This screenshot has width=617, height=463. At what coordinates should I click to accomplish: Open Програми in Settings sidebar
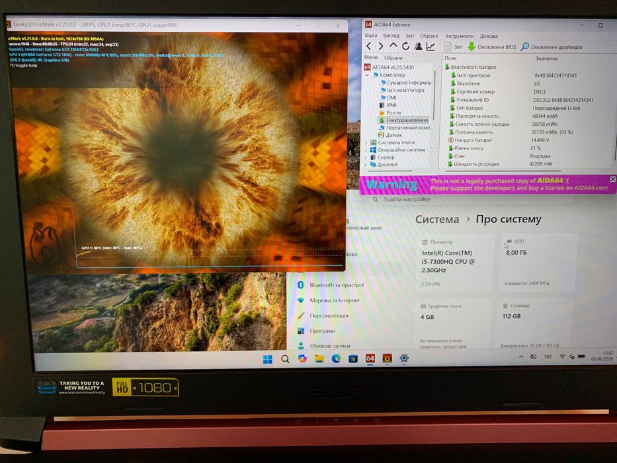(316, 331)
